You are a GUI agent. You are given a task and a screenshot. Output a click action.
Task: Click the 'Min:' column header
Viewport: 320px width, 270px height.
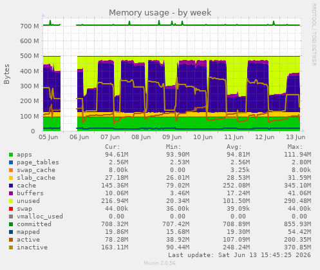(x=173, y=147)
